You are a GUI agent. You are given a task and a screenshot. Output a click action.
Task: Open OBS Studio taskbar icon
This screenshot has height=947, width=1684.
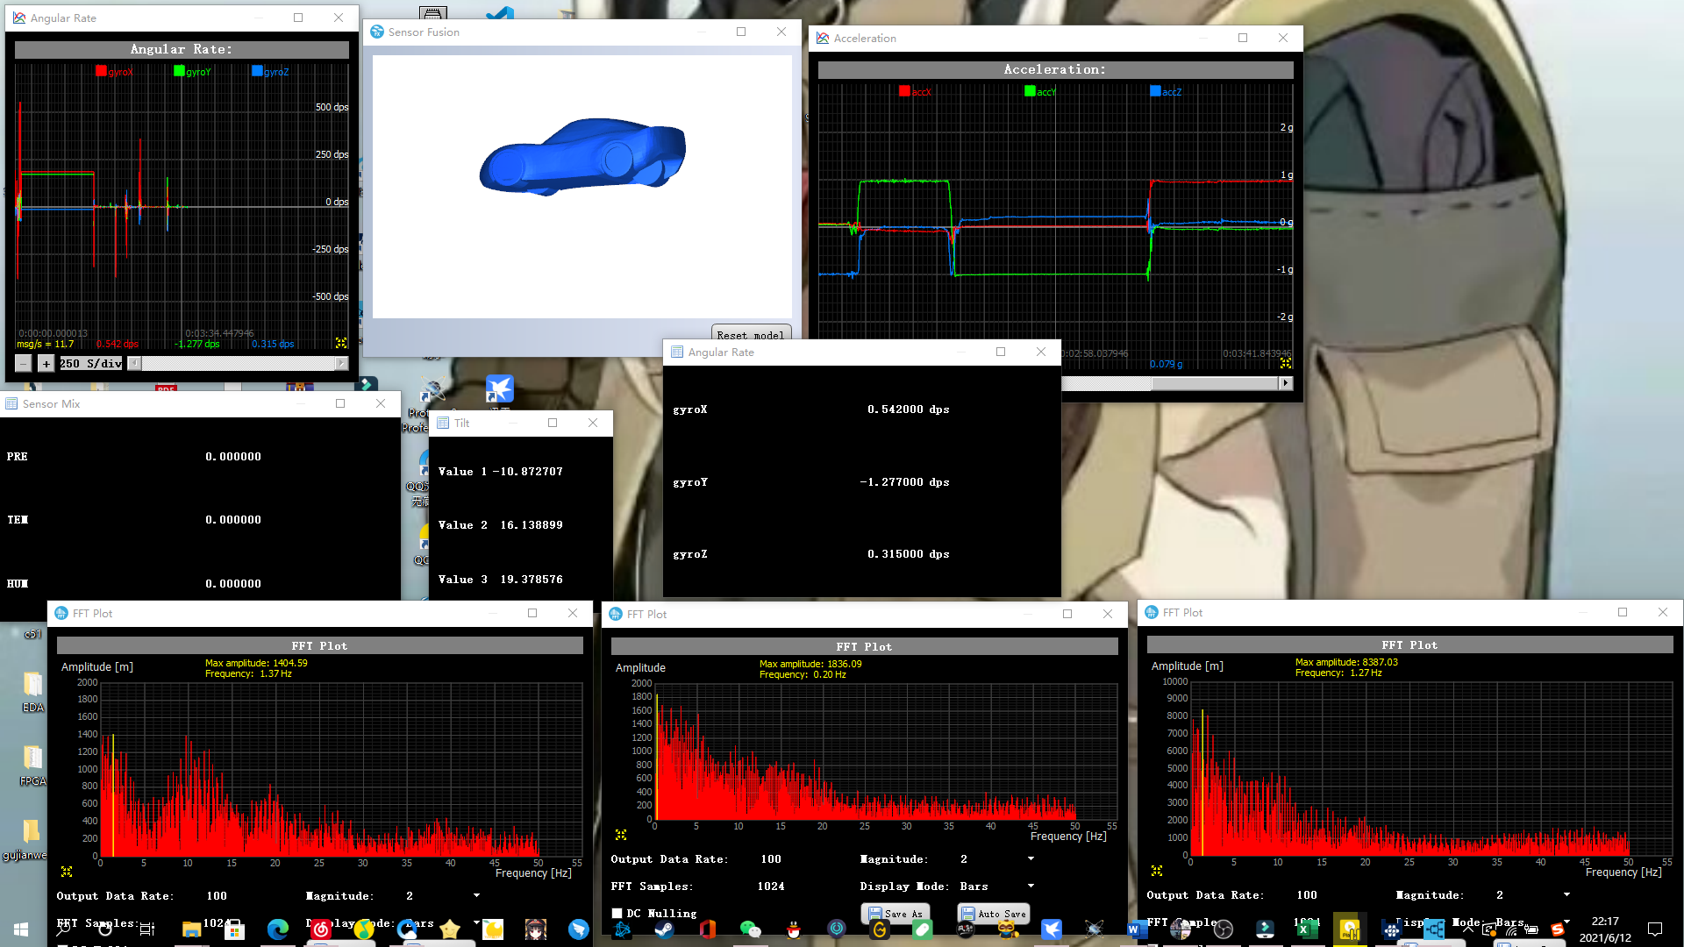click(1223, 929)
